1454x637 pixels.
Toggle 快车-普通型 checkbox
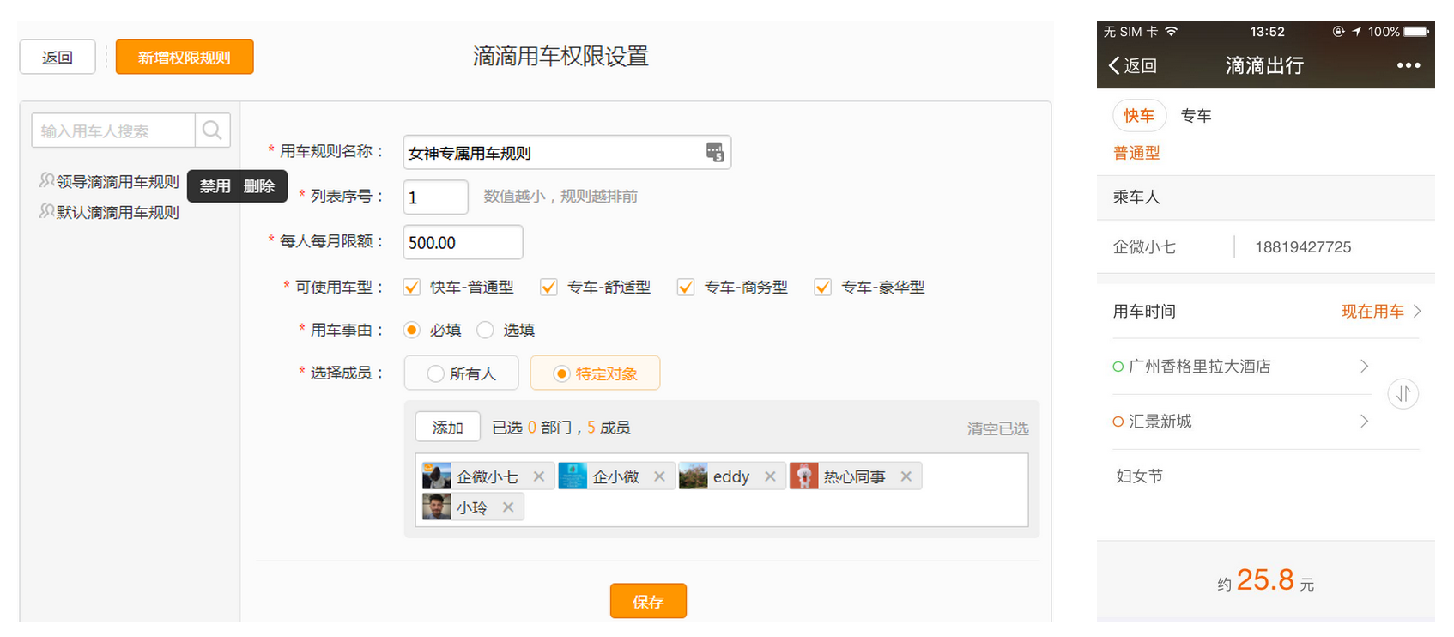(412, 287)
